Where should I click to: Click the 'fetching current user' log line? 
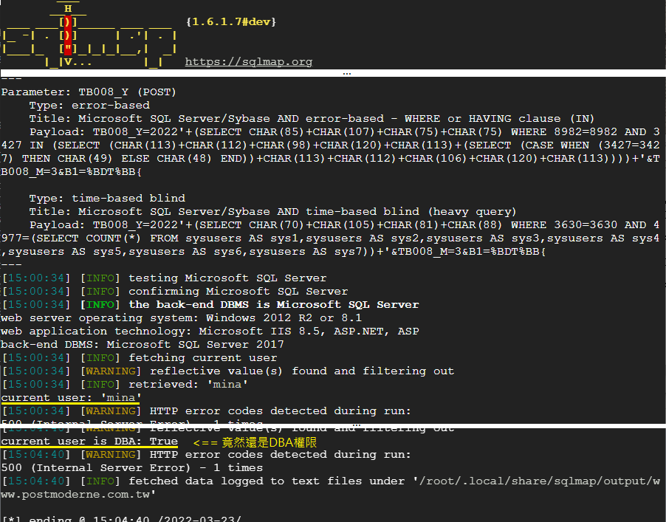pos(140,357)
